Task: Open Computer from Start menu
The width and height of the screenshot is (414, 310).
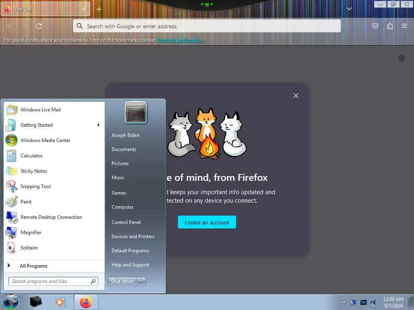Action: coord(123,207)
